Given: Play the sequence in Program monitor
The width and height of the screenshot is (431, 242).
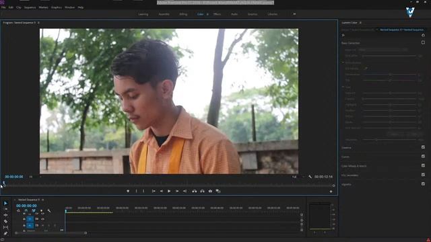Looking at the screenshot, I should (169, 191).
